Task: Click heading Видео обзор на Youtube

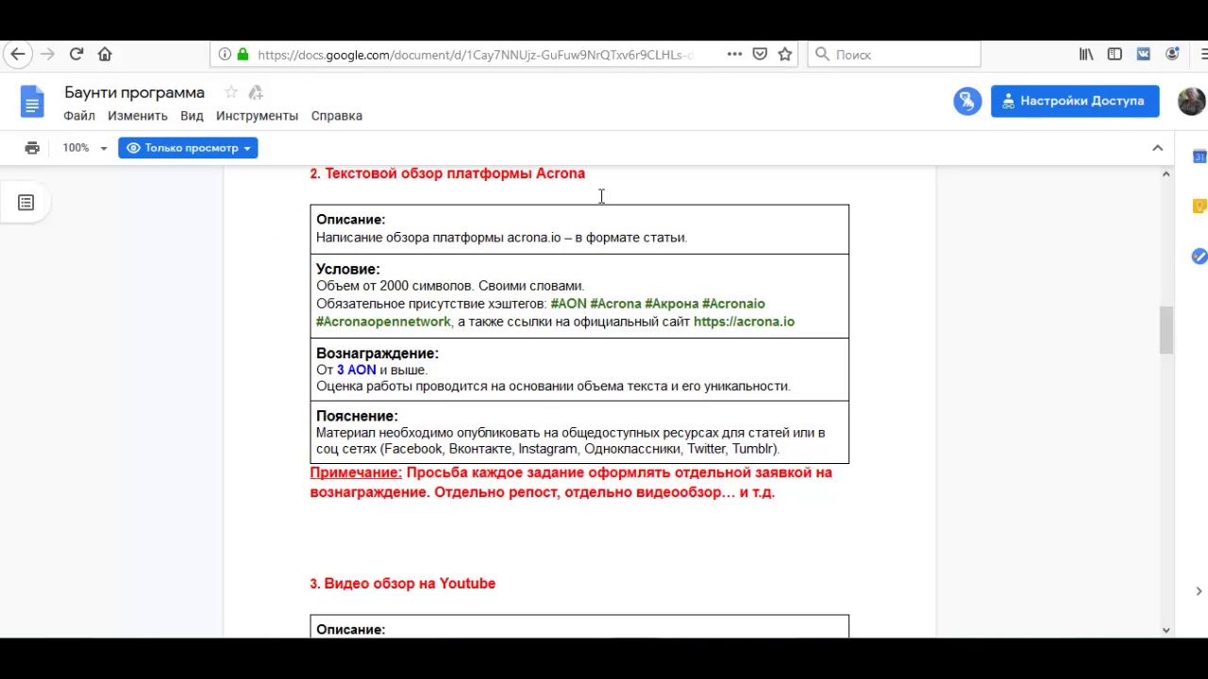Action: tap(410, 584)
